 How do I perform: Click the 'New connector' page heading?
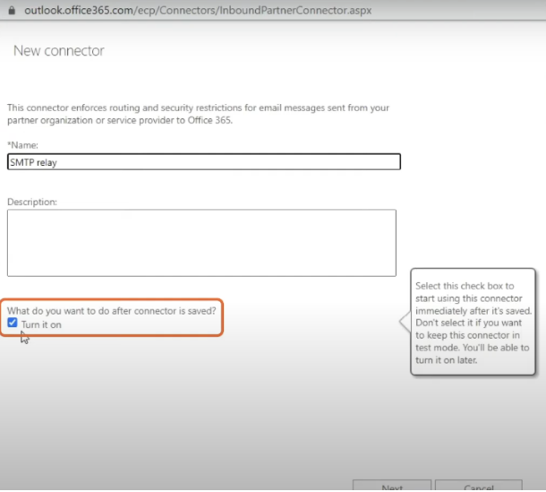[59, 51]
